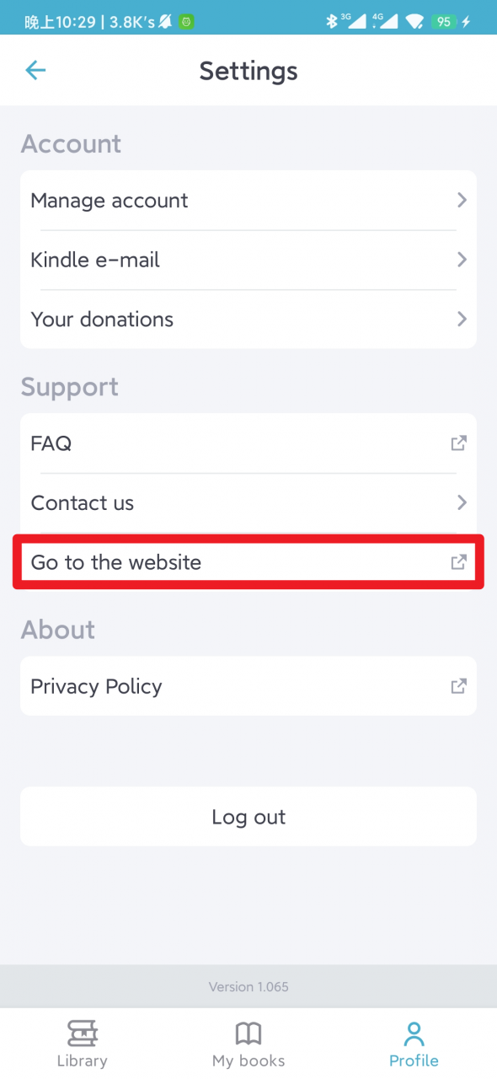Screen dimensions: 497x1079
Task: Open Your donations entry
Action: click(x=248, y=319)
